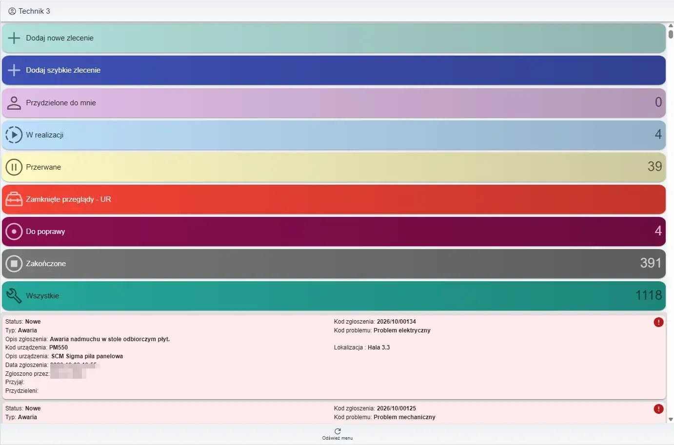Open Przerwane list showing 39 orders
Screen dimensions: 674x445
[x=334, y=167]
